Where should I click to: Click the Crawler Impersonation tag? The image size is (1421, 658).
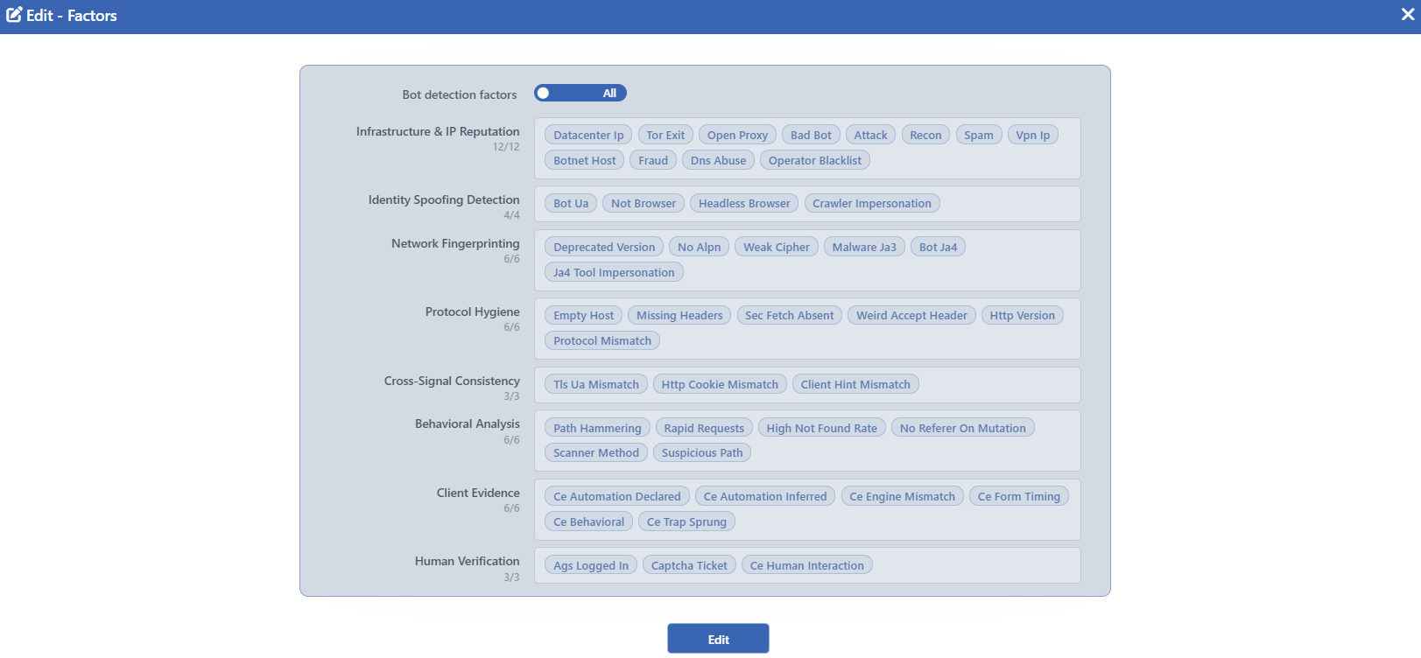point(872,203)
